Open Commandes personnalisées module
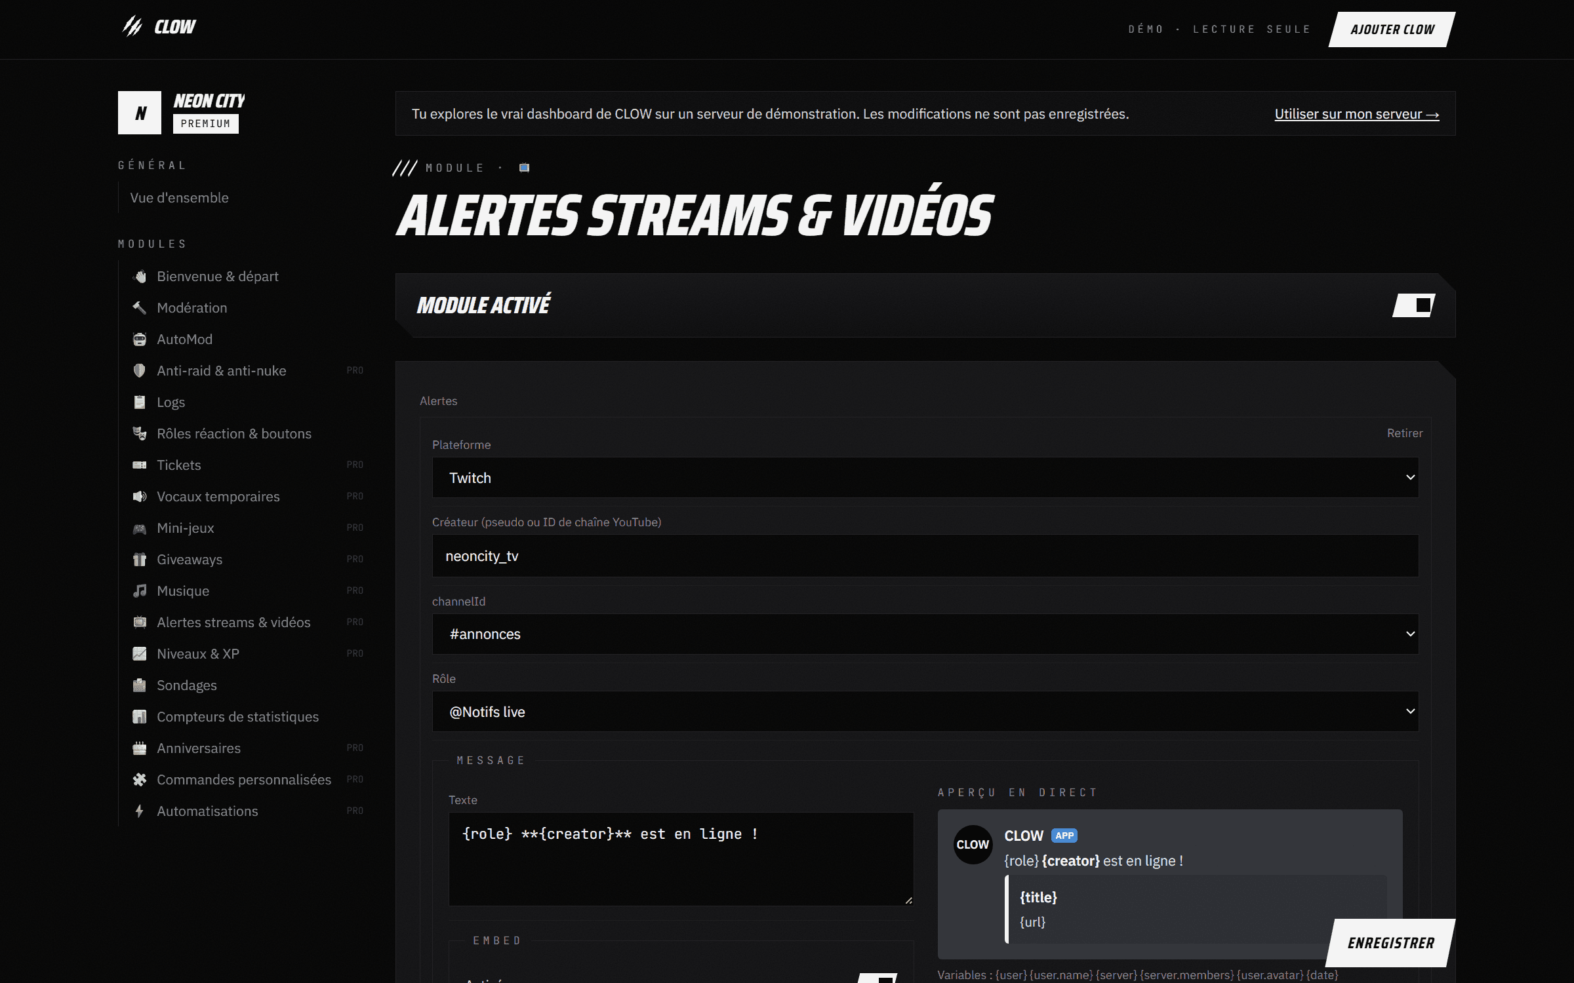The image size is (1574, 983). point(248,780)
